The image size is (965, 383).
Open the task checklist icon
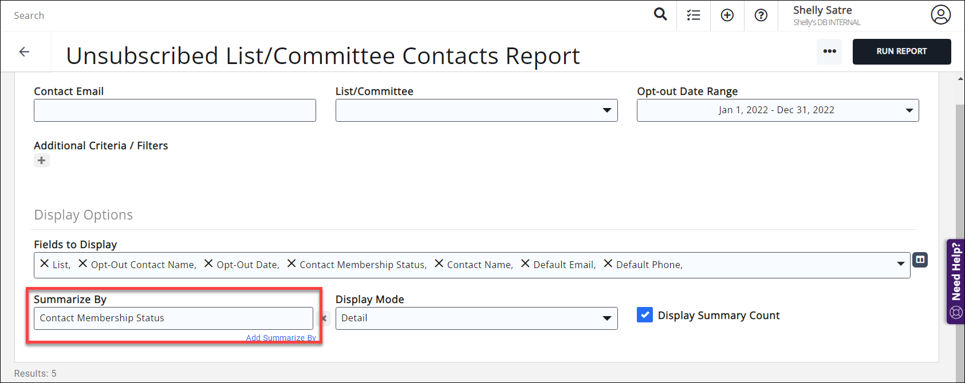point(694,15)
